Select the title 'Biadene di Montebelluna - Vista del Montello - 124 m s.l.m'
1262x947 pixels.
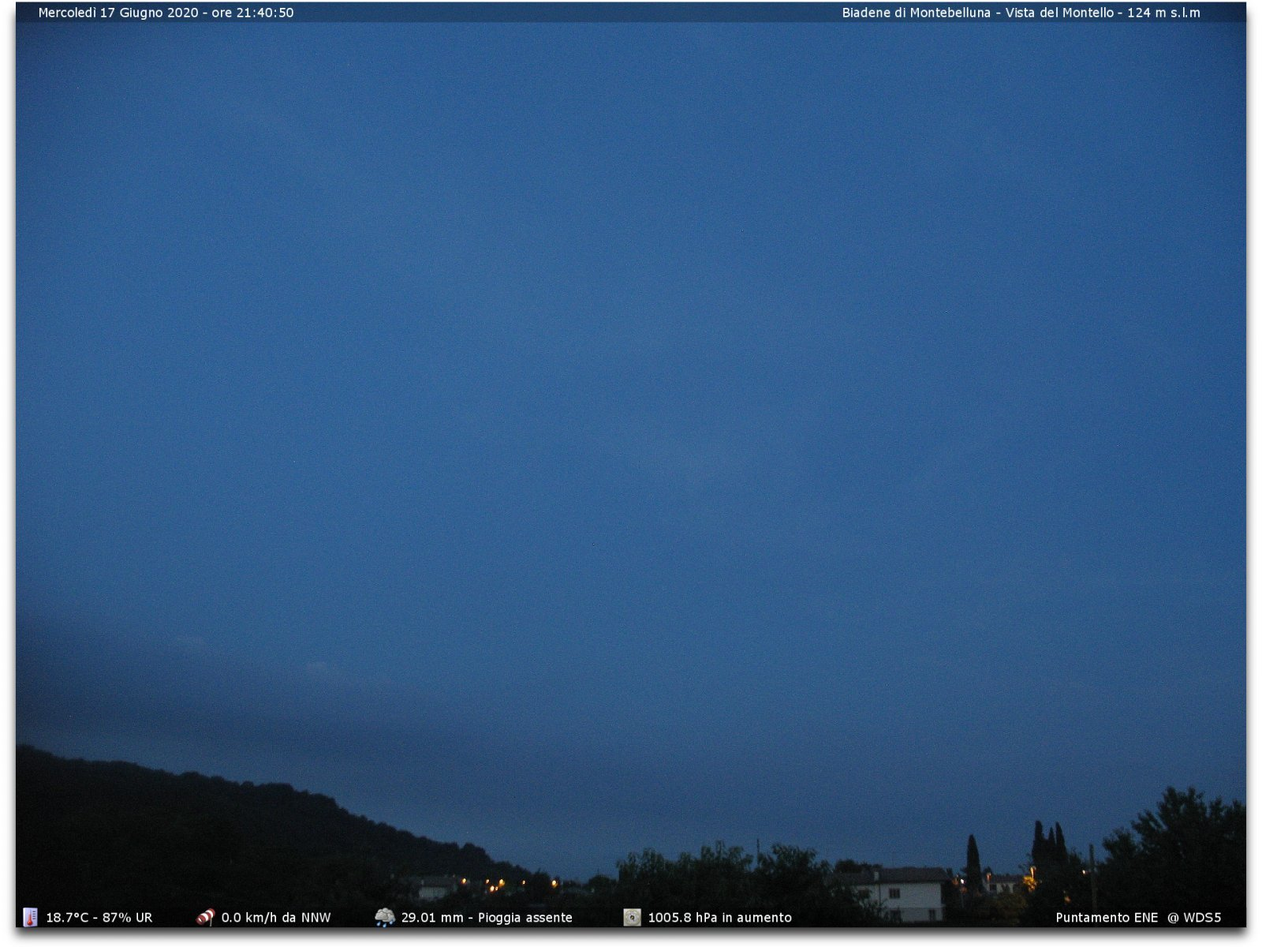pos(1021,13)
